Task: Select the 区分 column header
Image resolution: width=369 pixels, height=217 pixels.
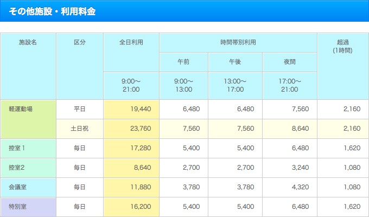Action: click(x=80, y=66)
